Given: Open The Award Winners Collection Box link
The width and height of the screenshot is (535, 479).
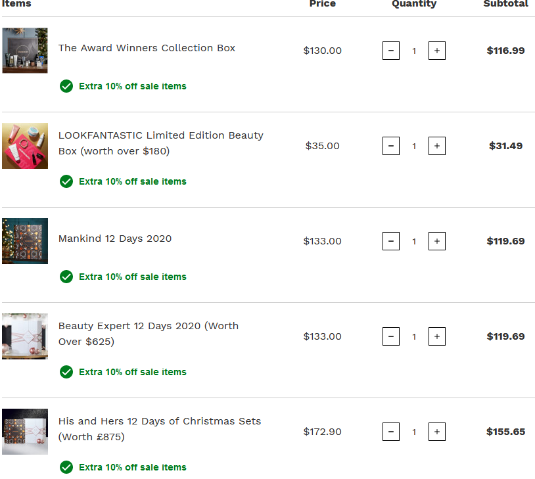Looking at the screenshot, I should [x=147, y=48].
